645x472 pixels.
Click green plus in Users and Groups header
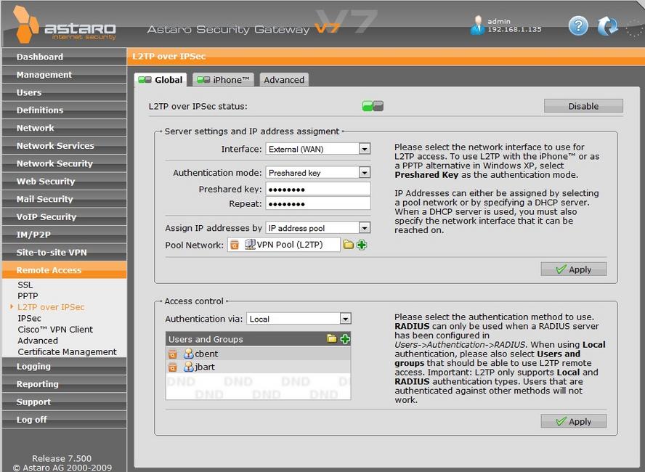[345, 339]
